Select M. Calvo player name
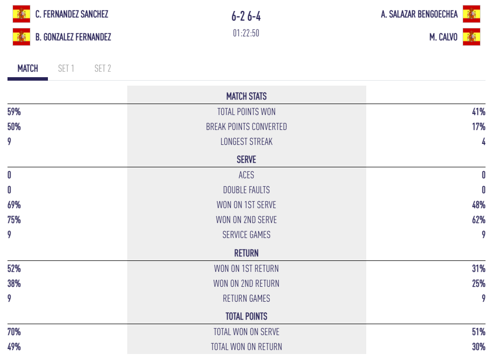The image size is (495, 362). pyautogui.click(x=443, y=37)
